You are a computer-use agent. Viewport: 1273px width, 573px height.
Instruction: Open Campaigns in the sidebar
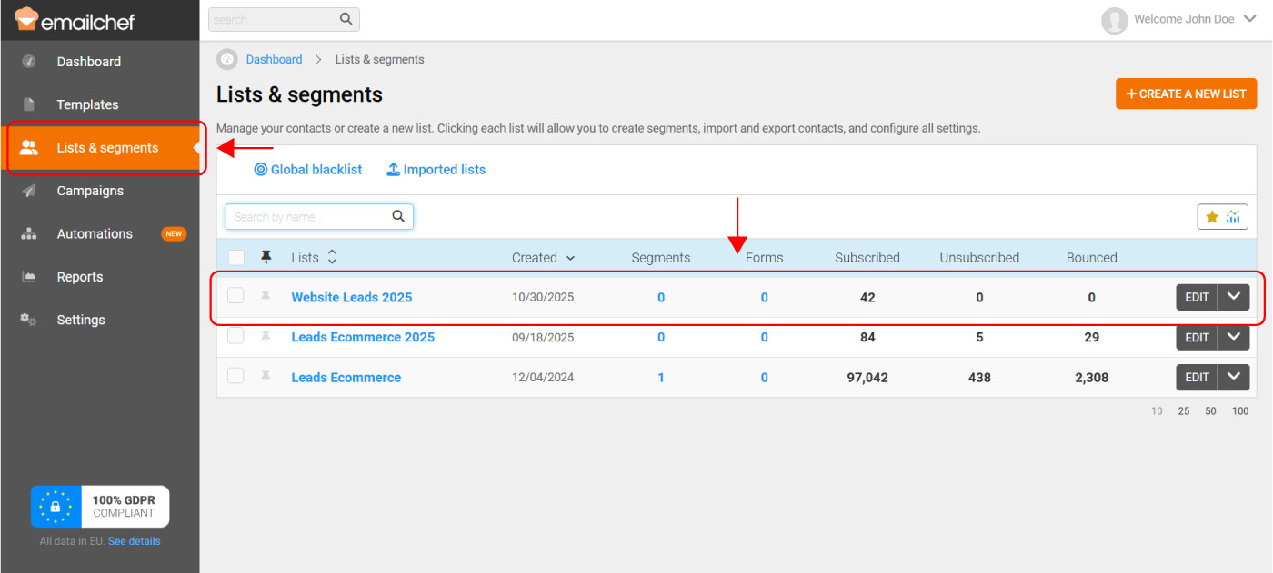pos(89,191)
